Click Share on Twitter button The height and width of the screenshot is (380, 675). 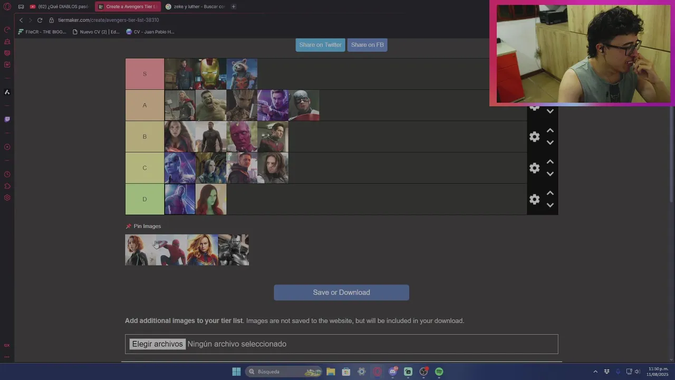320,45
